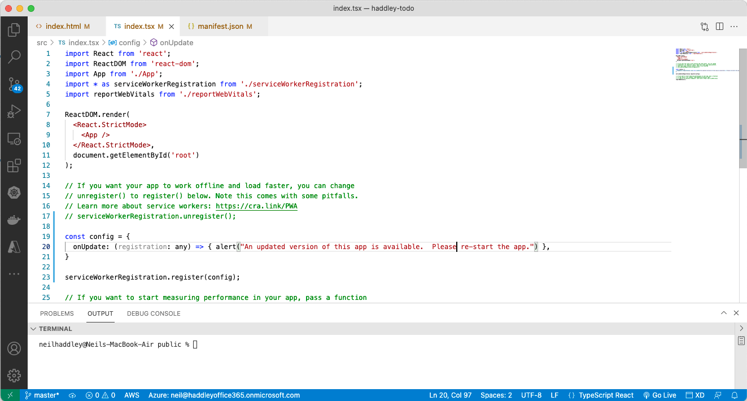Open the Explorer view in activity bar
747x401 pixels.
(14, 30)
